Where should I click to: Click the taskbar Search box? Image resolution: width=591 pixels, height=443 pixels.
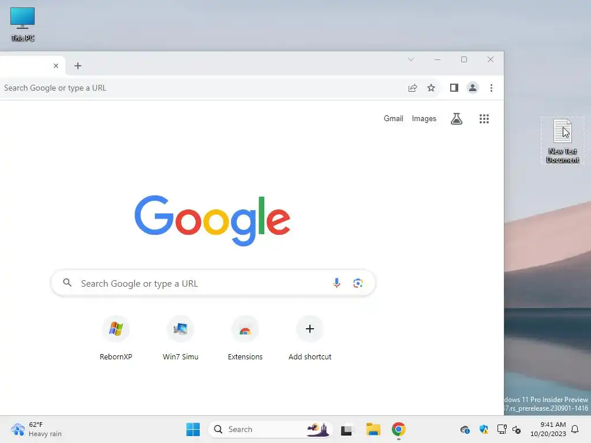tap(270, 429)
